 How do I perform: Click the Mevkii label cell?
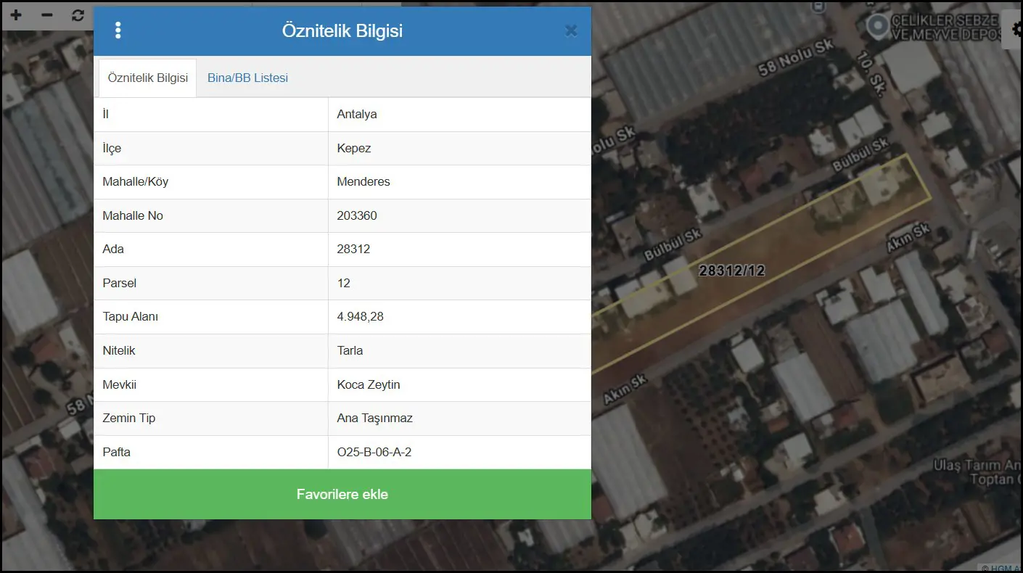[211, 384]
